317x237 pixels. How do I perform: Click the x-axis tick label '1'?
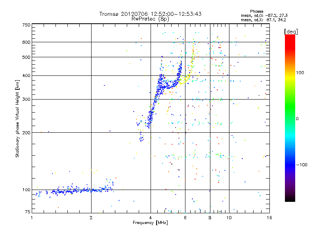[32, 218]
